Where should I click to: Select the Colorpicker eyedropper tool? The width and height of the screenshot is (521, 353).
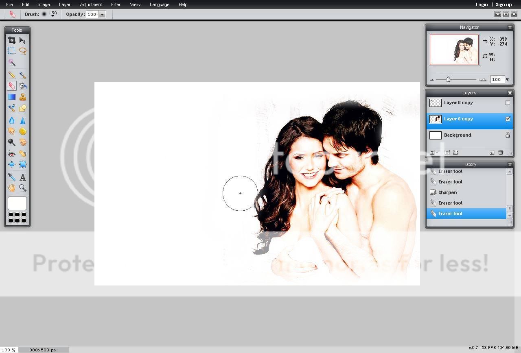click(x=12, y=177)
